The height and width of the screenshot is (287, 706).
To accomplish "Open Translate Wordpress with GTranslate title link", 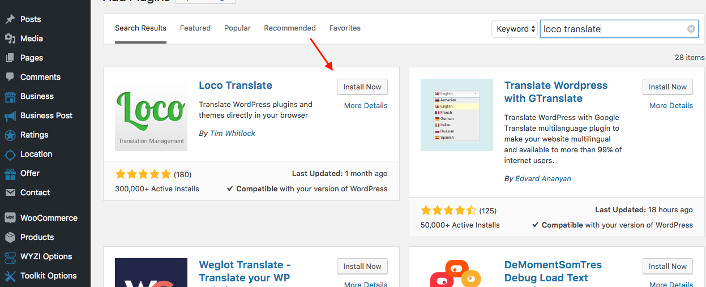I will 556,92.
